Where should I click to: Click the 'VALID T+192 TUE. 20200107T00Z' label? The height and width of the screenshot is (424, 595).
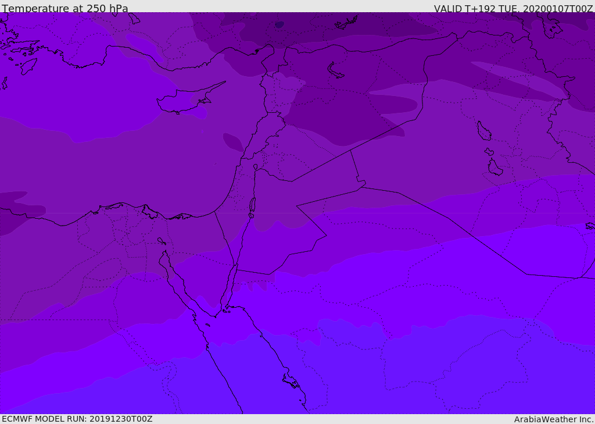coord(514,9)
